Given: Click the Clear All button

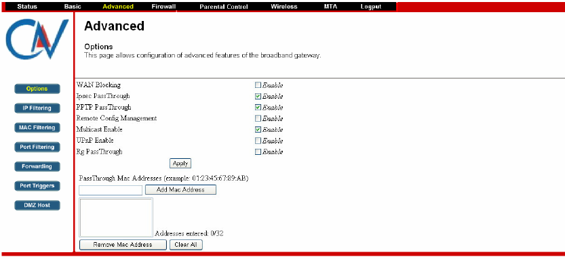Looking at the screenshot, I should (186, 245).
